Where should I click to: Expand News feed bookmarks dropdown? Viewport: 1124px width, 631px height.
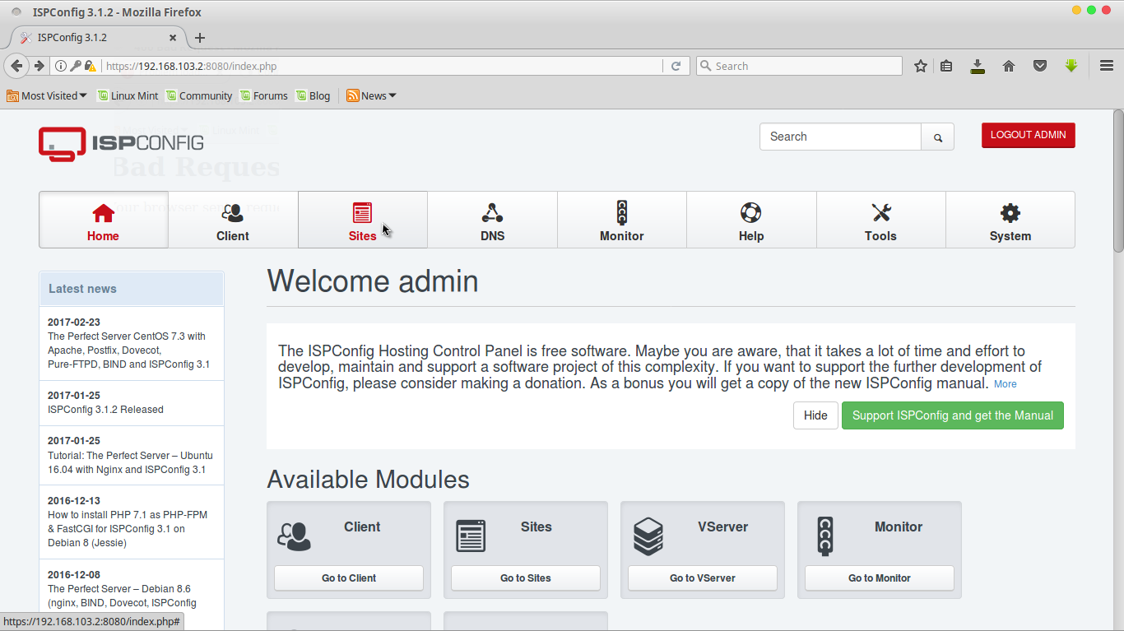pos(371,95)
